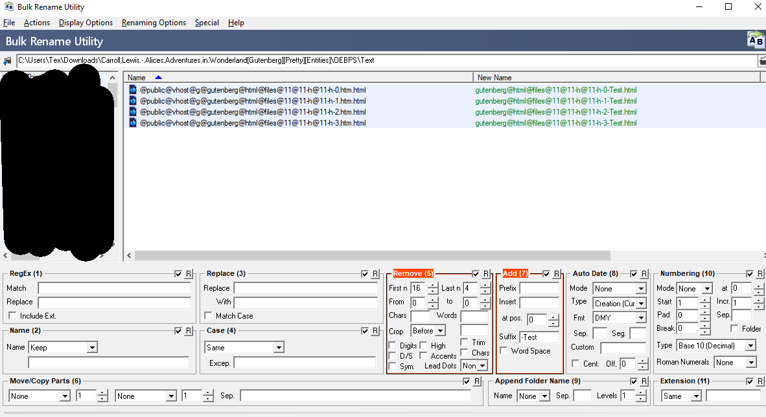Screen dimensions: 766x417
Task: Click the Bulk Rename Utility logo icon
Action: pos(756,41)
